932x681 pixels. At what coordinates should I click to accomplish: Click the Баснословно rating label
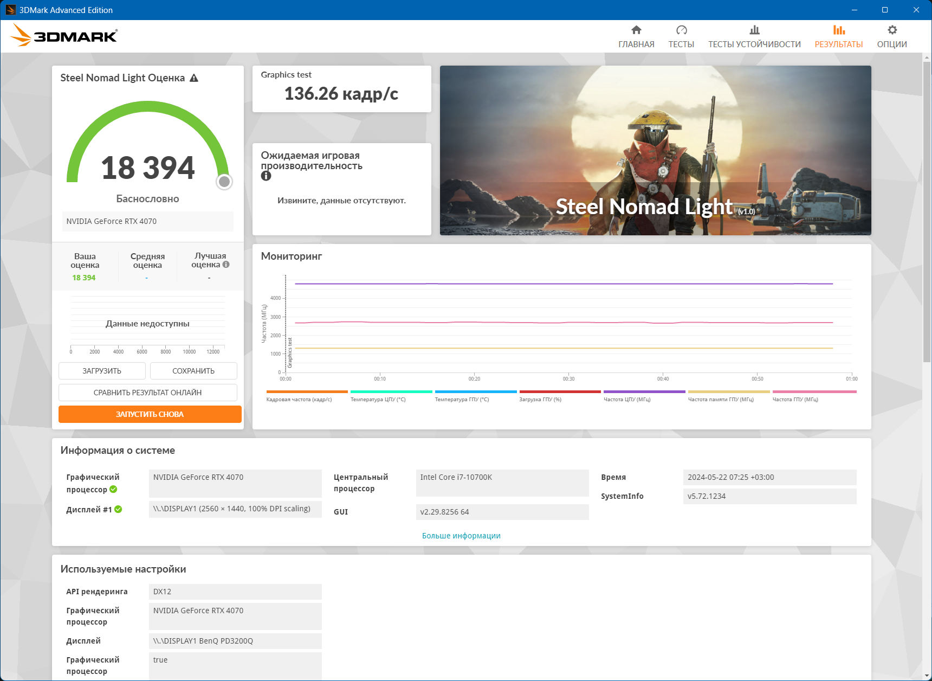pos(148,199)
